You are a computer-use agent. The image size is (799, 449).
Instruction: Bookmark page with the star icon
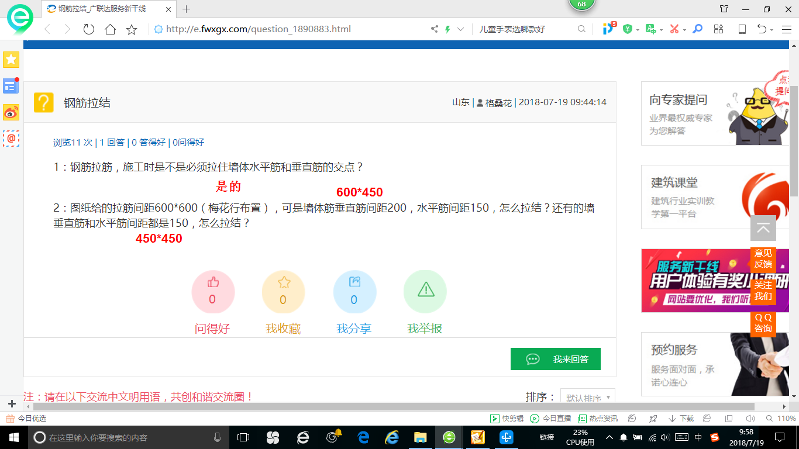(x=132, y=29)
